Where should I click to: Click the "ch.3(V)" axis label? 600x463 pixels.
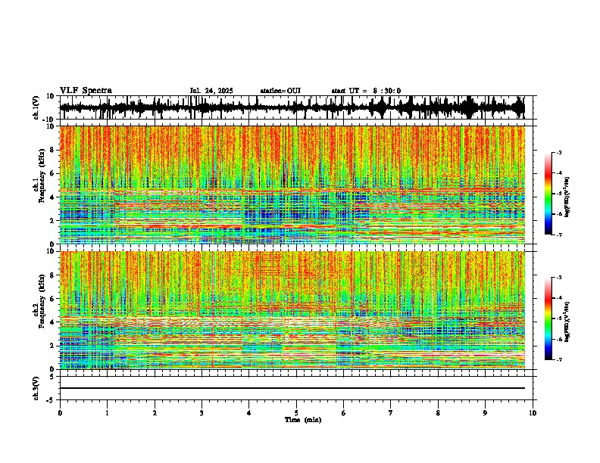(x=36, y=388)
